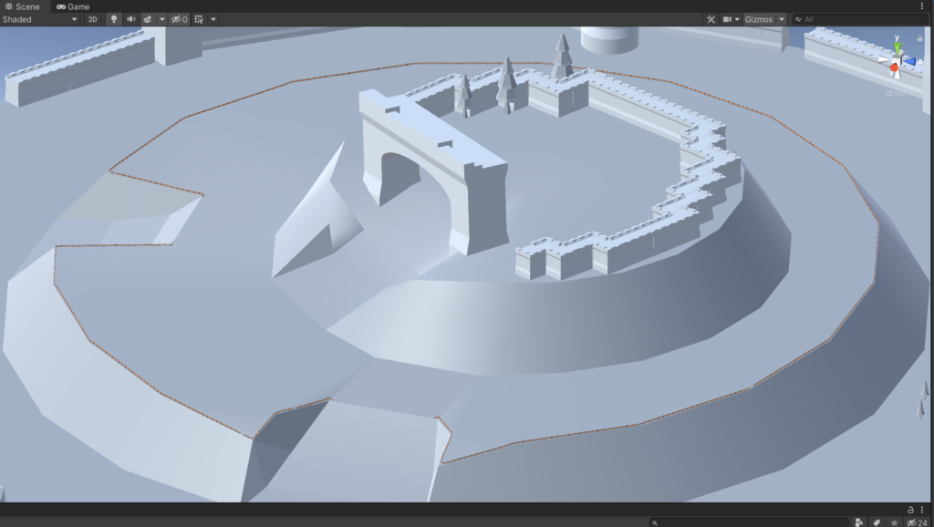Viewport: 934px width, 527px height.
Task: Expand the scene effects dropdown arrow
Action: (161, 19)
